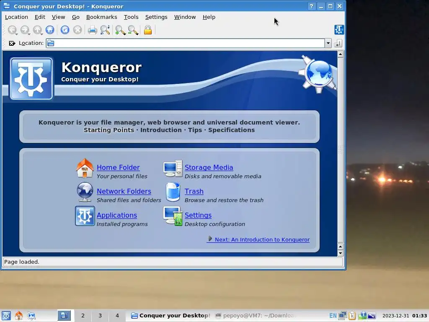
Task: Open the Network Folders link
Action: coord(124,191)
